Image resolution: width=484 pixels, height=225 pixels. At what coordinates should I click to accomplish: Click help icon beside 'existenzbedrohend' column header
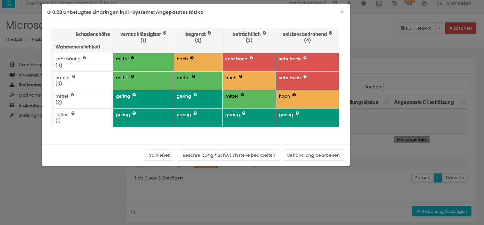(331, 33)
